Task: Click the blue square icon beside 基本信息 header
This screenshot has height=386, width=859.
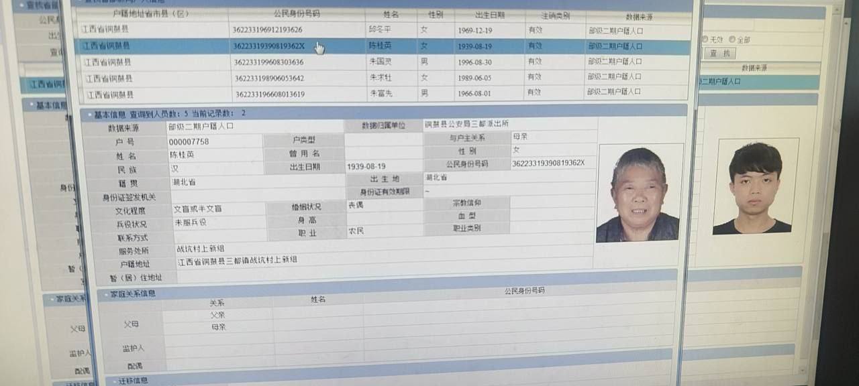Action: pyautogui.click(x=91, y=114)
